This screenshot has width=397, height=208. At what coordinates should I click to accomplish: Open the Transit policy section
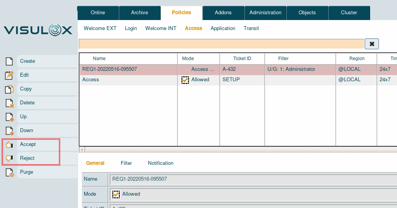coord(251,29)
